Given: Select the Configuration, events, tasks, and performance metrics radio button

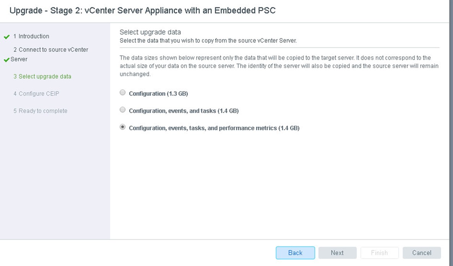Looking at the screenshot, I should [x=123, y=127].
